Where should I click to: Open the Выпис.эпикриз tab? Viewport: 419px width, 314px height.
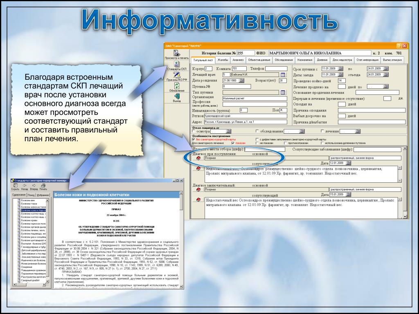tap(392, 60)
